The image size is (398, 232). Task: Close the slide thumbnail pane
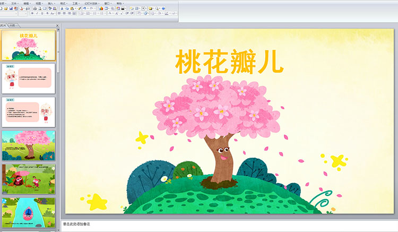click(x=57, y=25)
